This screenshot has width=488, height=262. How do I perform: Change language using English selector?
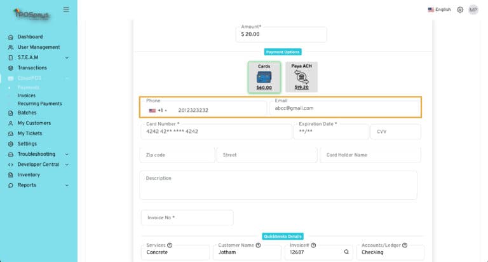439,10
